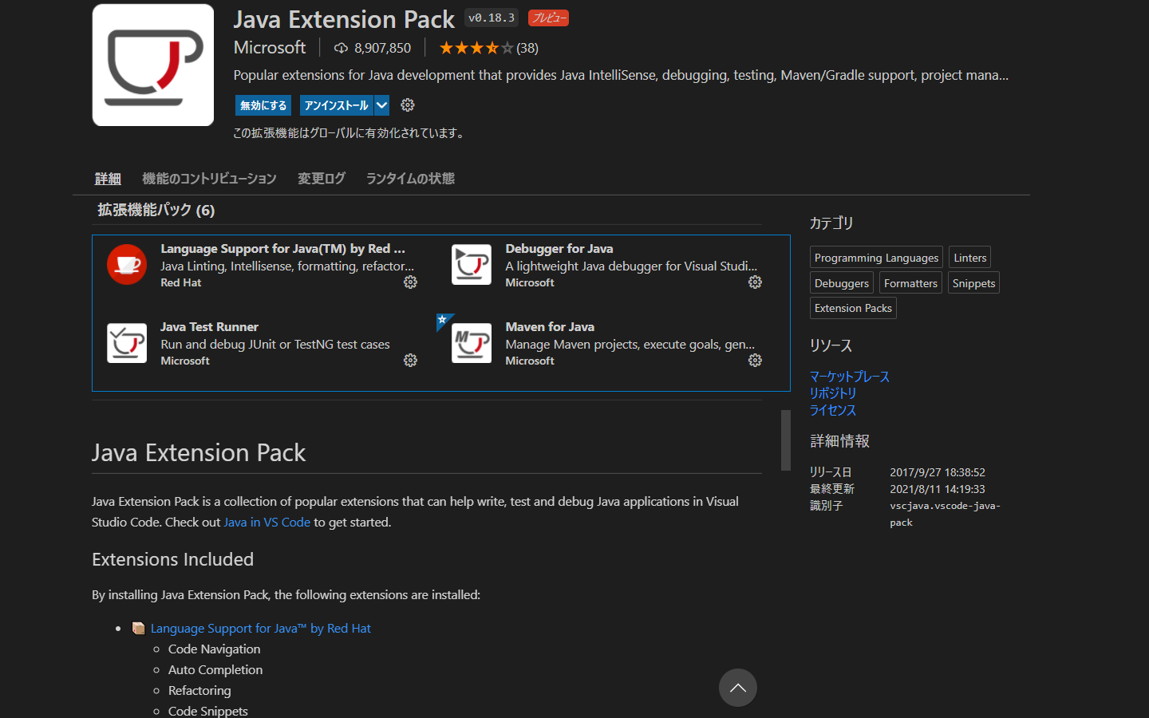Click the extension pack list scrollbar
This screenshot has height=718, width=1149.
coord(786,440)
